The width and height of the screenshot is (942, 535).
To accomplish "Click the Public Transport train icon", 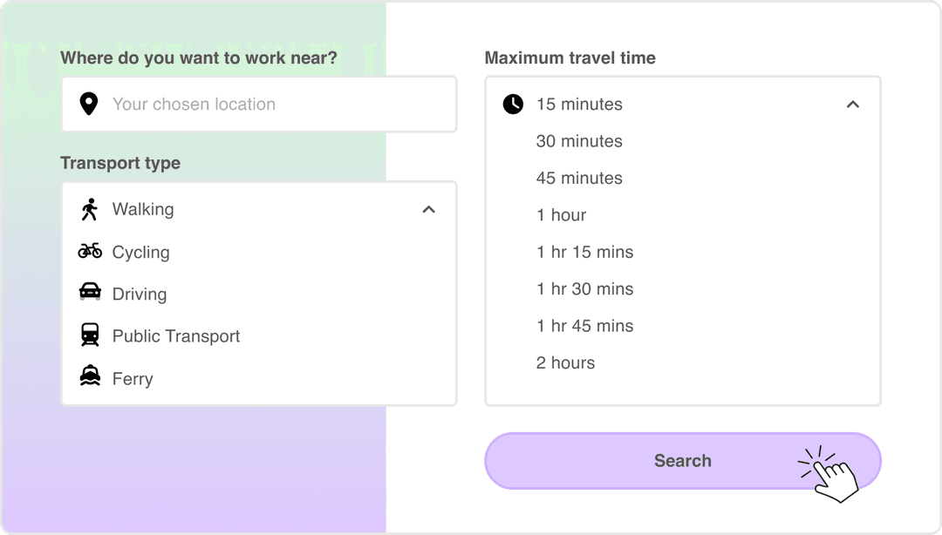I will point(88,335).
